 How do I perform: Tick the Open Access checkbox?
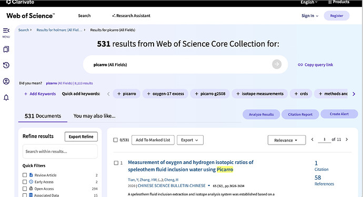click(x=25, y=189)
